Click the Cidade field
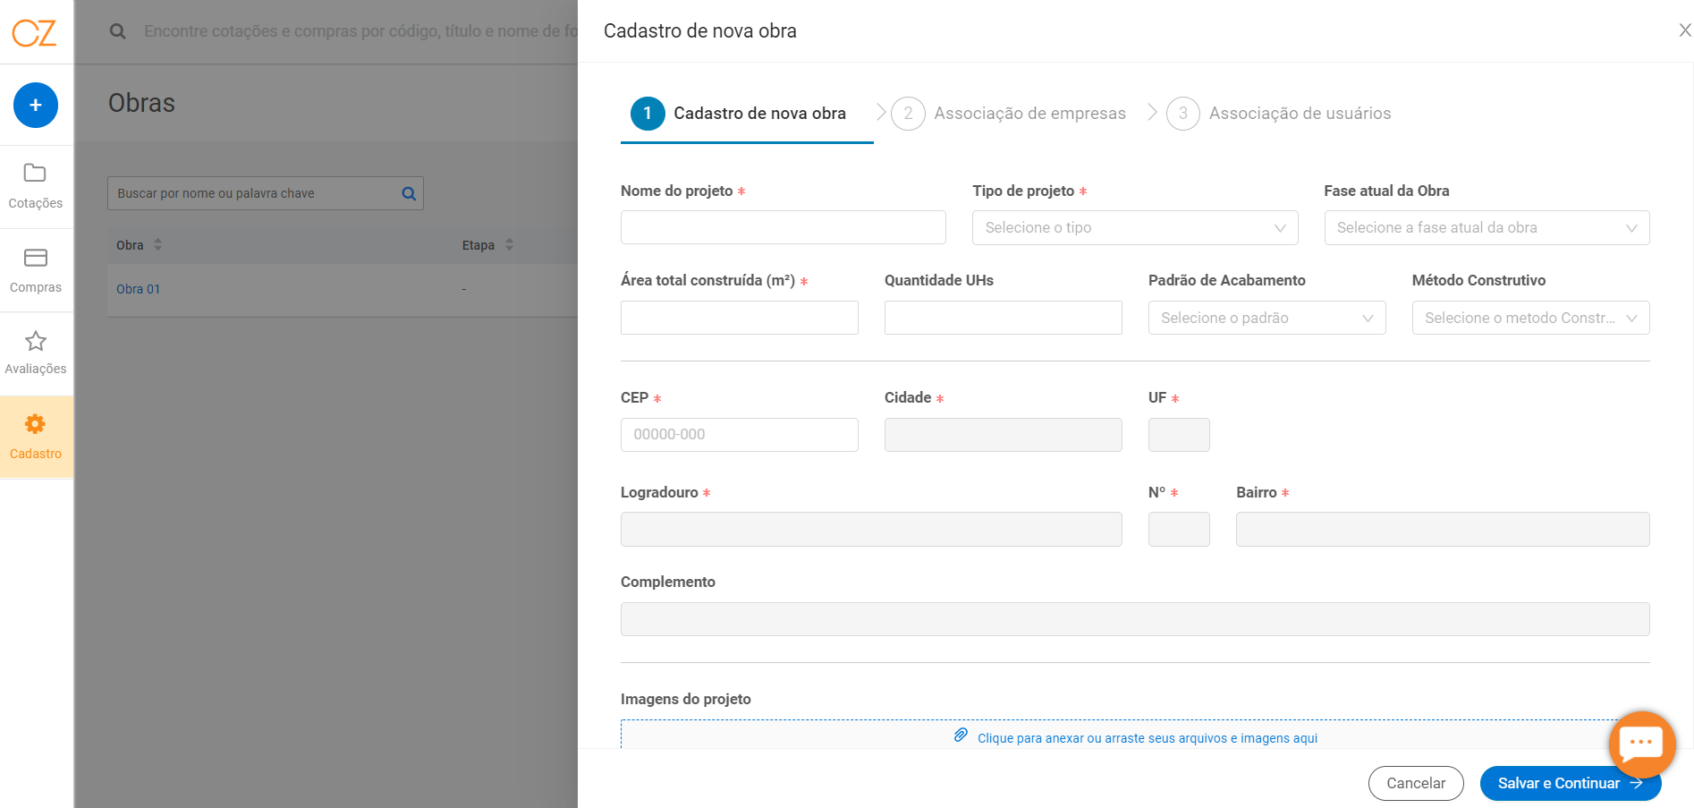Screen dimensions: 1694x808 pyautogui.click(x=1004, y=435)
